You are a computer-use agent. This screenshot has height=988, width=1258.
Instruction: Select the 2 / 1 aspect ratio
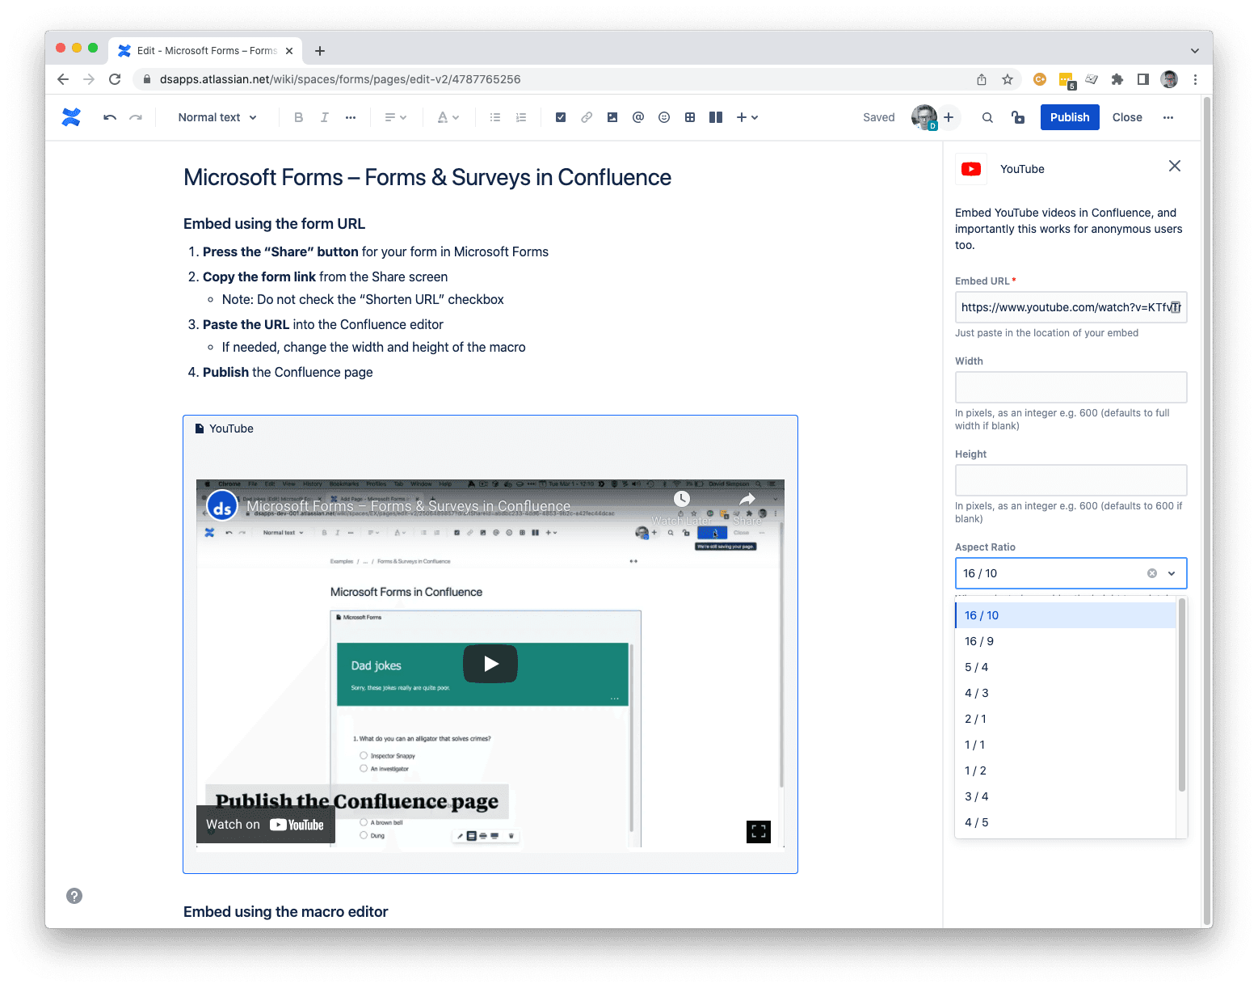click(1066, 719)
